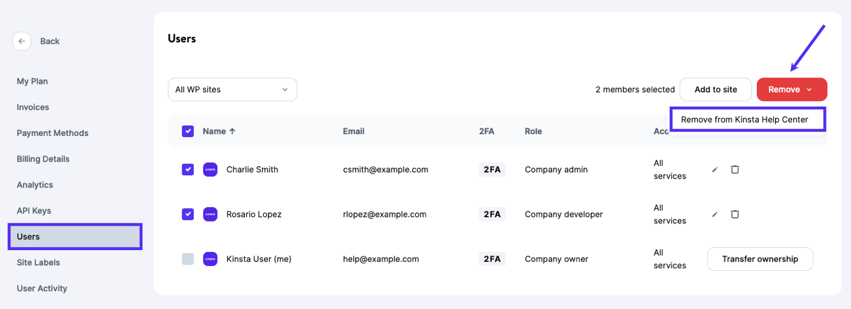Image resolution: width=851 pixels, height=309 pixels.
Task: Uncheck Rosario Lopez's row checkbox
Action: (188, 214)
